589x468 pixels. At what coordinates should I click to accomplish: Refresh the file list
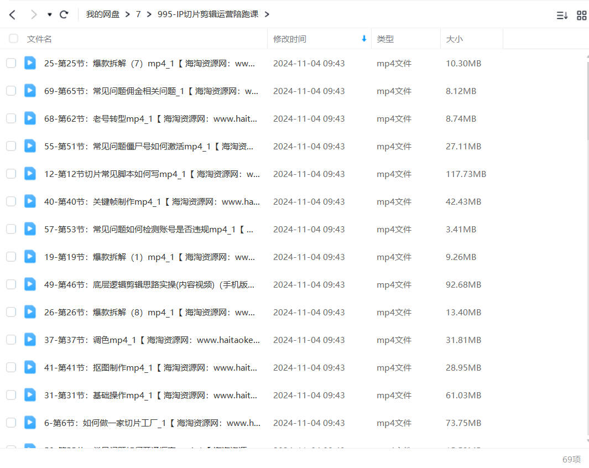point(64,14)
